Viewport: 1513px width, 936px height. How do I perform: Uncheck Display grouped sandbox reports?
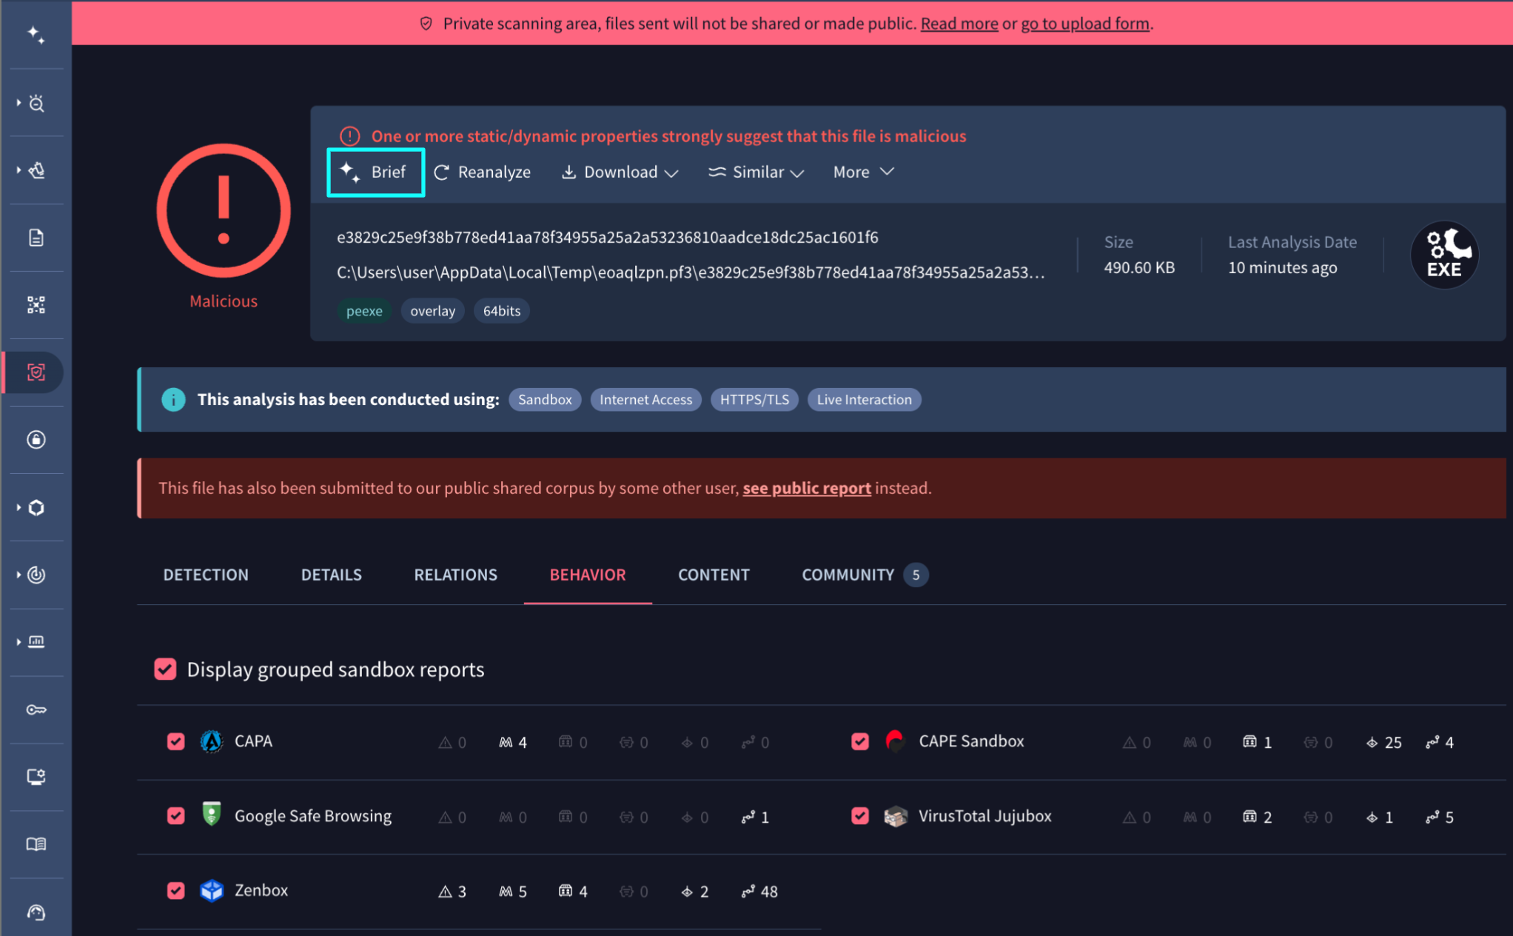point(165,669)
